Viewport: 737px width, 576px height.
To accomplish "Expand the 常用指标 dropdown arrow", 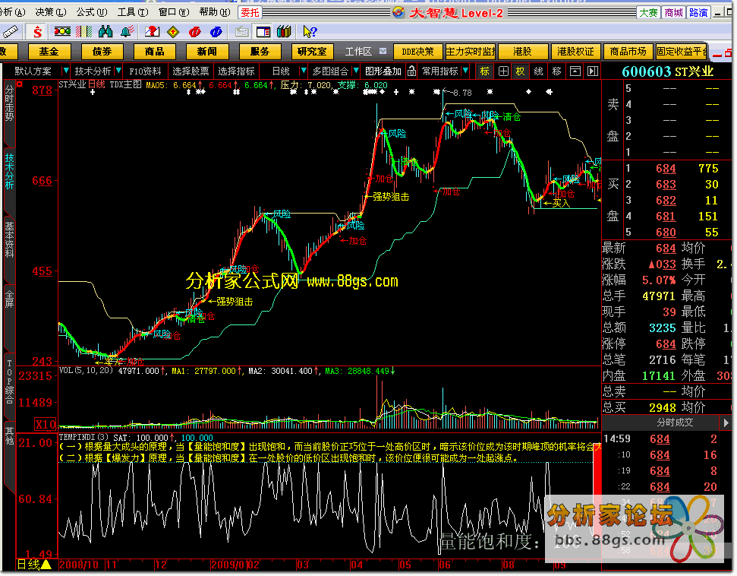I will point(465,71).
